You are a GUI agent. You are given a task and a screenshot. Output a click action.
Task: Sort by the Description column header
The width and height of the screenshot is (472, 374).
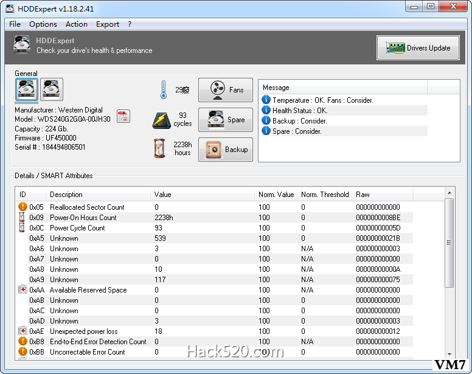tap(98, 195)
